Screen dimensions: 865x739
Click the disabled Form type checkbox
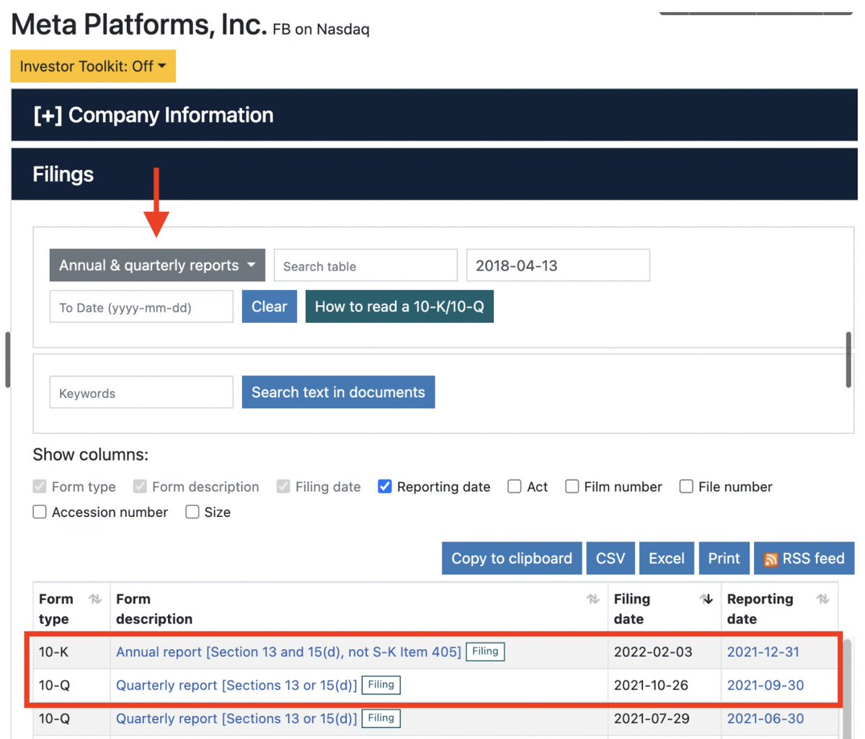tap(40, 487)
